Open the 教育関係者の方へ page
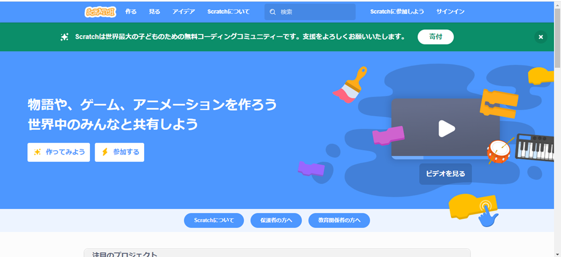This screenshot has width=561, height=257. (339, 220)
